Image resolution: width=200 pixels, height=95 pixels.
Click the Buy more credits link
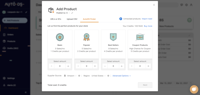148,26
